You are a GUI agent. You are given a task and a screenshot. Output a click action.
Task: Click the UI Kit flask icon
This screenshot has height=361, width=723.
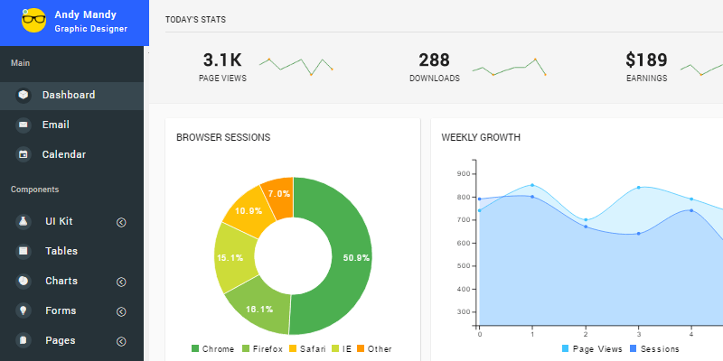[x=23, y=222]
